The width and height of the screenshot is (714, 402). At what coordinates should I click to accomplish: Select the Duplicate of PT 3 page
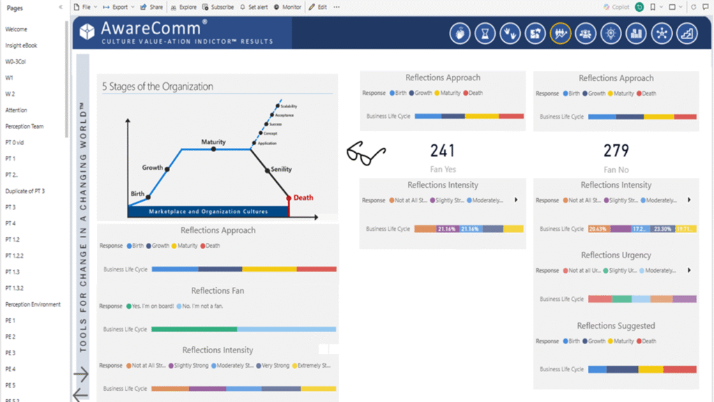coord(24,191)
